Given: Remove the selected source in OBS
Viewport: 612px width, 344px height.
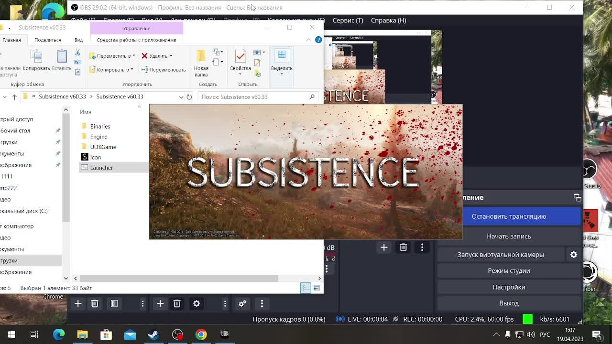Looking at the screenshot, I should click(177, 303).
